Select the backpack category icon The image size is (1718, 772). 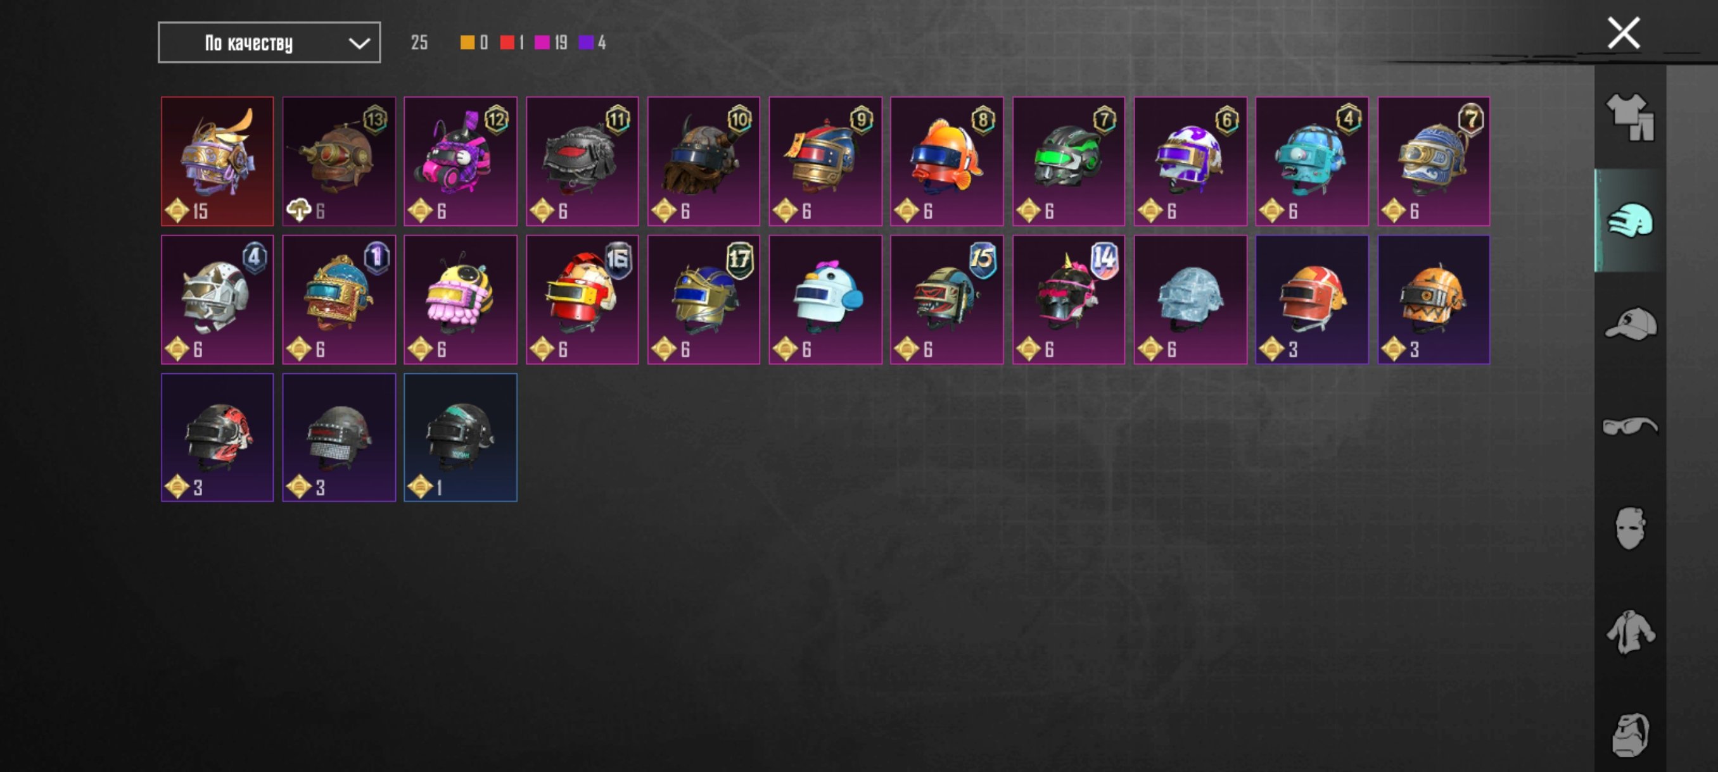(1630, 735)
